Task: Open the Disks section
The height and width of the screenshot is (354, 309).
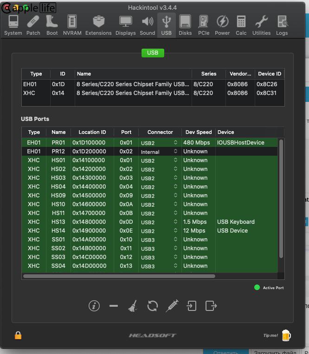Action: tap(185, 25)
